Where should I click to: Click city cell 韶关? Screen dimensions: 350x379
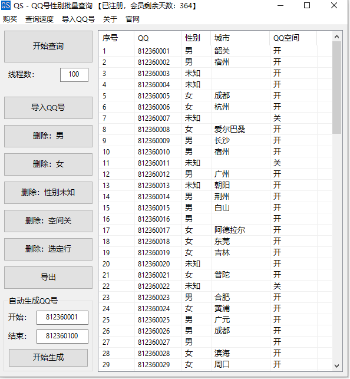click(222, 51)
